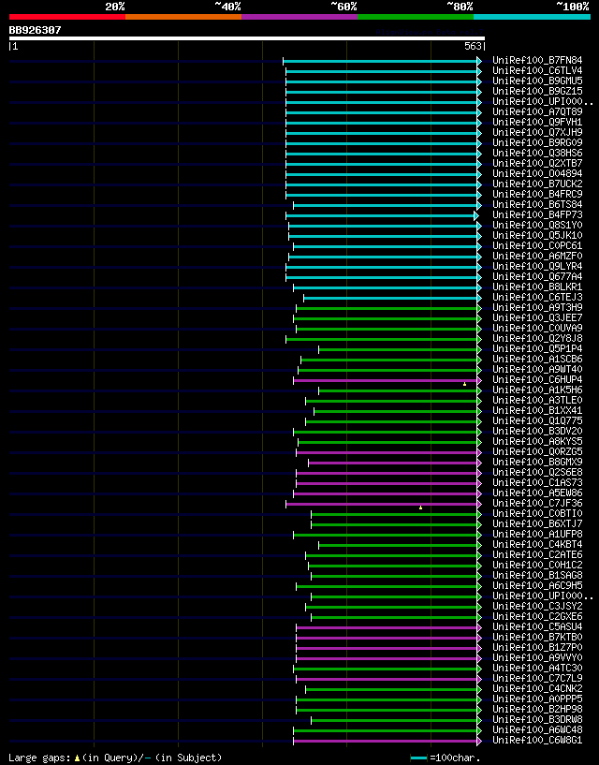Viewport: 599px width, 765px height.
Task: Open hit UniRef100_B9GZ15
Action: 537,91
